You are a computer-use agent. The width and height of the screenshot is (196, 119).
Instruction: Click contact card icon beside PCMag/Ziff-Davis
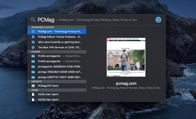click(x=33, y=86)
